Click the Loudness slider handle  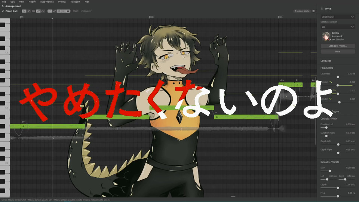(x=338, y=77)
